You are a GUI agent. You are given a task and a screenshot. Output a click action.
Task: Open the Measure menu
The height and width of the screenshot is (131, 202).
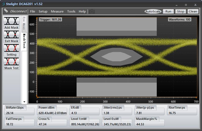[57, 11]
